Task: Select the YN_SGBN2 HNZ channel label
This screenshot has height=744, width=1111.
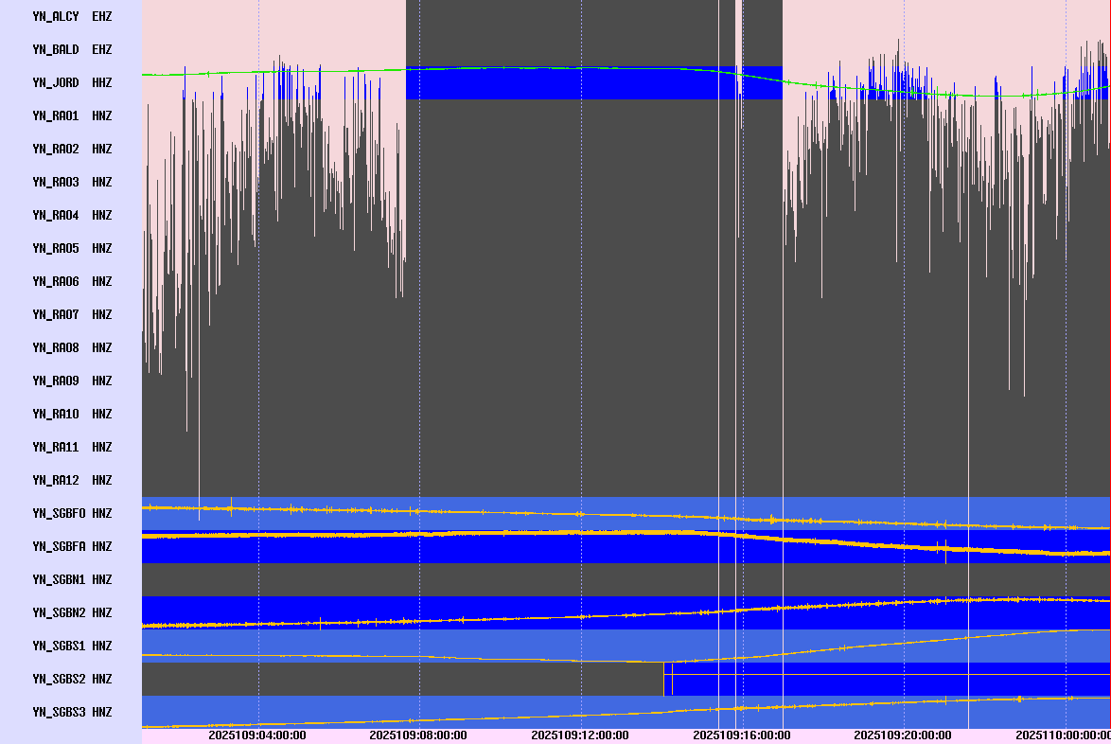Action: 72,612
